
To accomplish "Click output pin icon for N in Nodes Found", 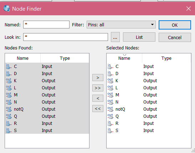I will point(9,102).
